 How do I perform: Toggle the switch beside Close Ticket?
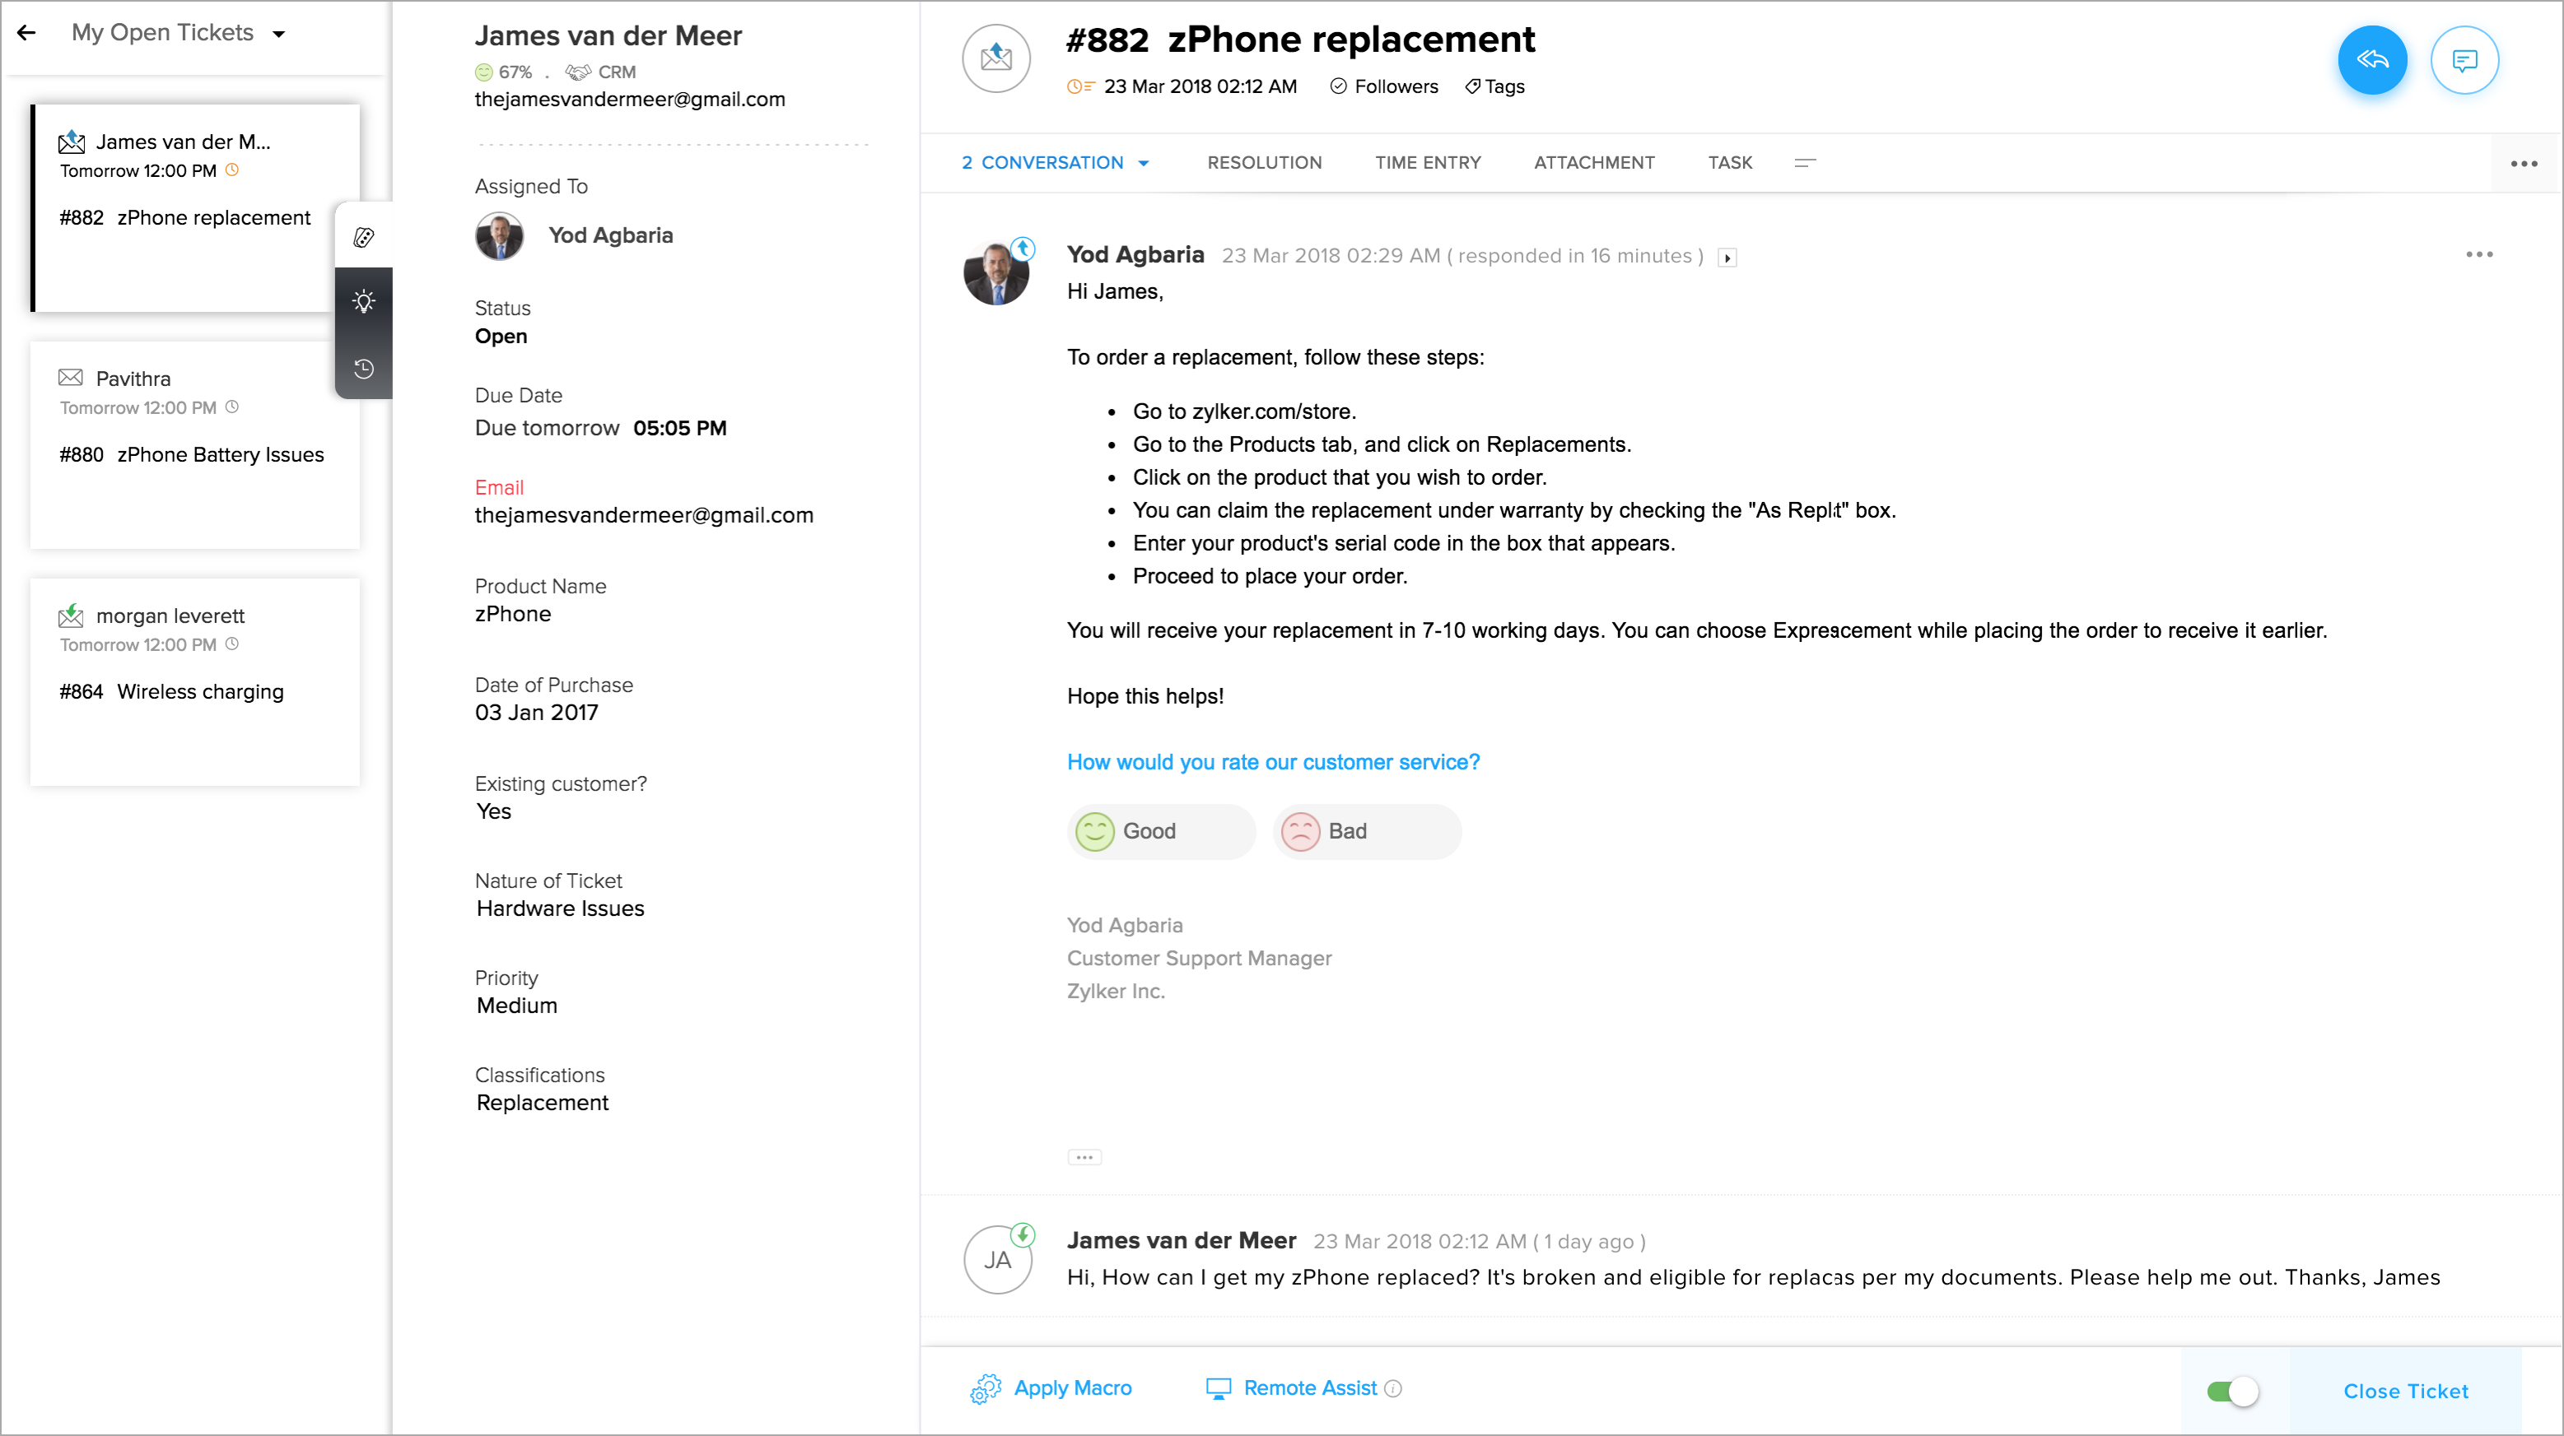[x=2232, y=1392]
